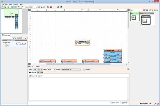The width and height of the screenshot is (160, 106).
Task: Click the canvas vertical scrollbar
Action: tap(128, 37)
